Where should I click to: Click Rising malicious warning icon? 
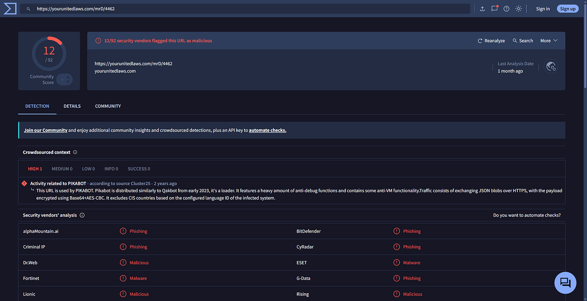(397, 294)
